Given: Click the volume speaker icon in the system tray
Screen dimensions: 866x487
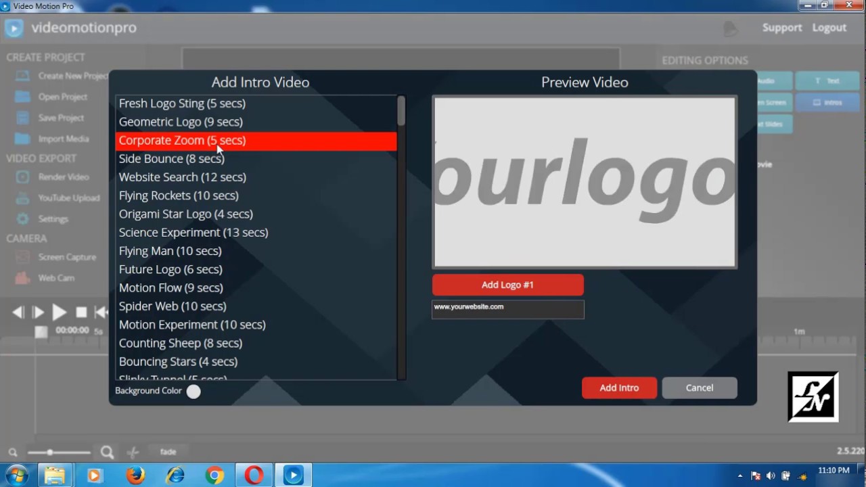Looking at the screenshot, I should tap(771, 476).
